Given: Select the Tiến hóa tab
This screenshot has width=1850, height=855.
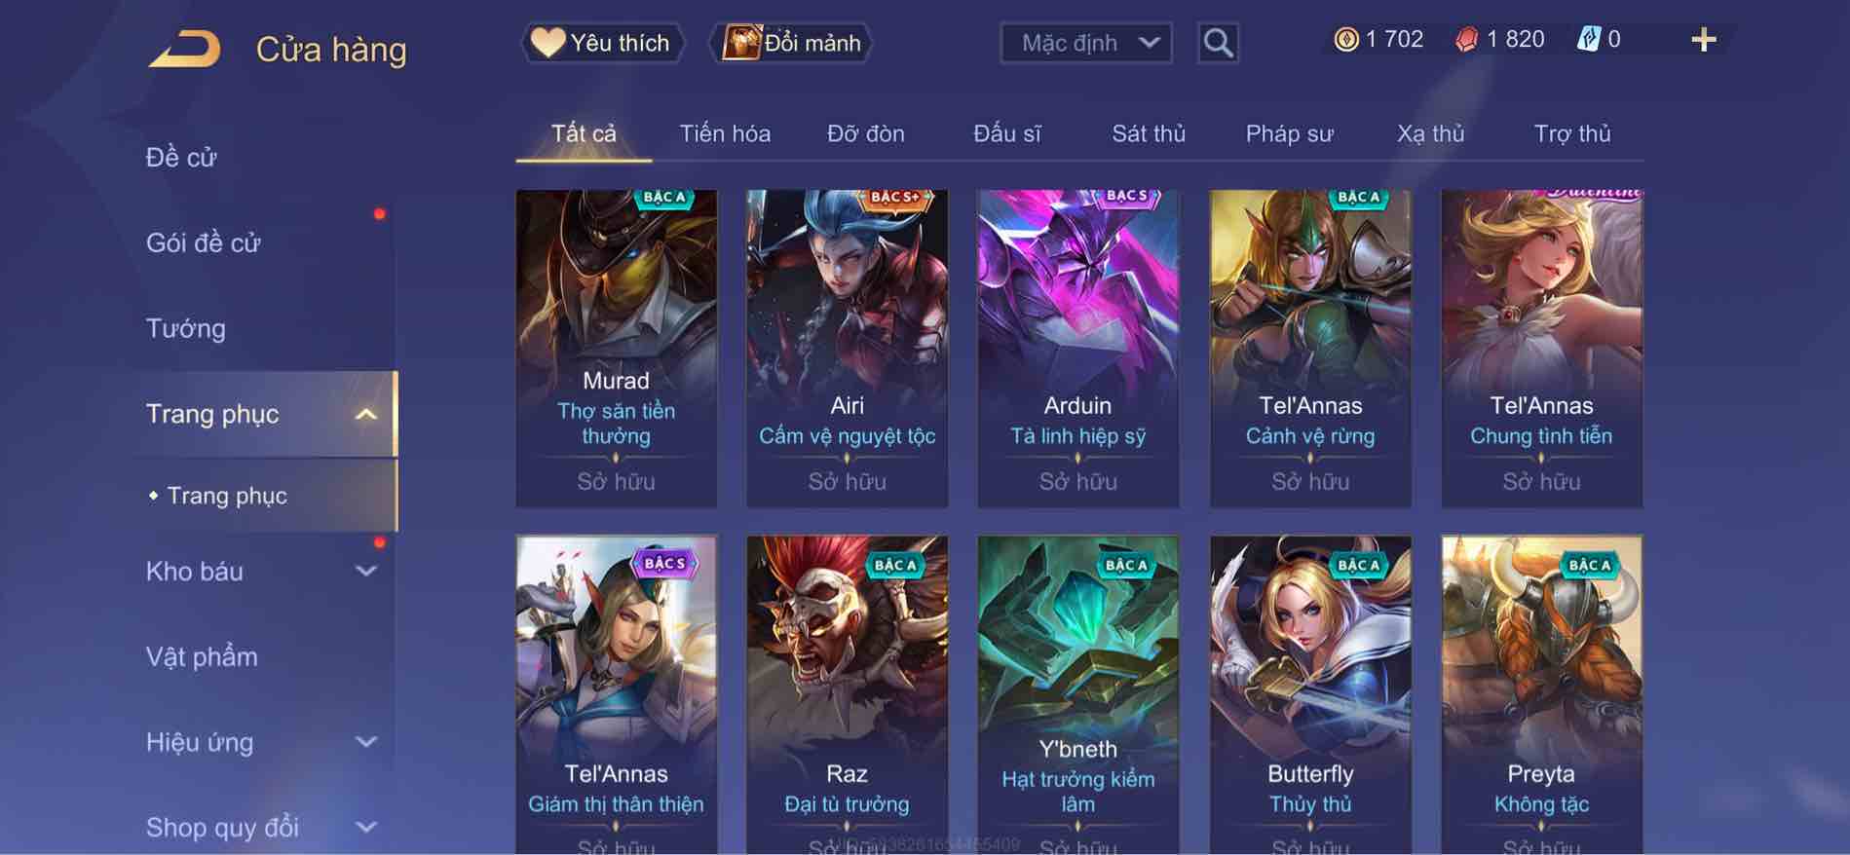Looking at the screenshot, I should 725,133.
